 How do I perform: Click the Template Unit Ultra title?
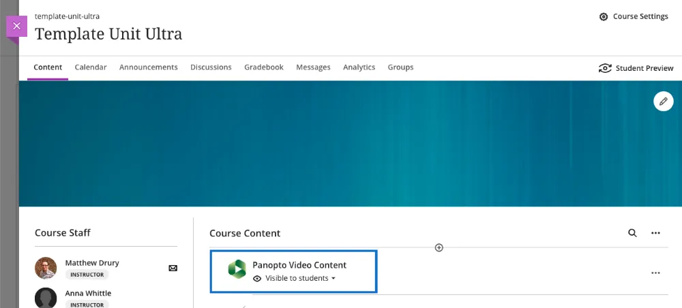coord(108,34)
